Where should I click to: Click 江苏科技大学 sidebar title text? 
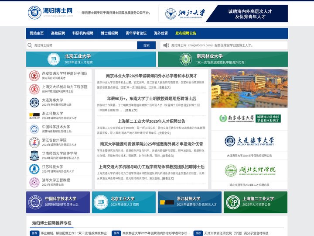(52, 167)
